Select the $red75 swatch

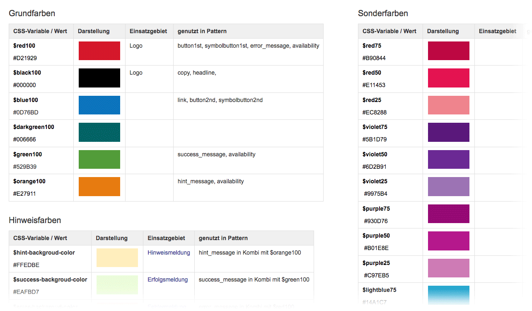pos(449,51)
